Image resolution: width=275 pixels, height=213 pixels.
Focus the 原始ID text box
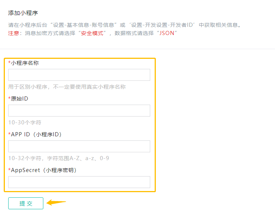[x=79, y=111]
